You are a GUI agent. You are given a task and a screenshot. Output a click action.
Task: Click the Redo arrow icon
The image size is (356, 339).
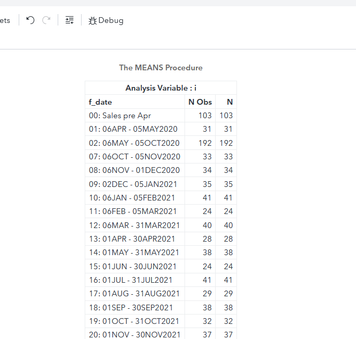point(46,20)
